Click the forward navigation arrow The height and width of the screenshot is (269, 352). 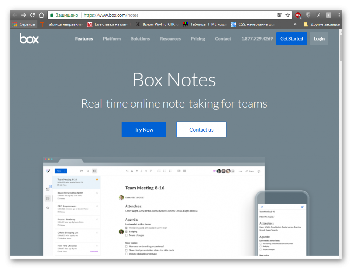(x=24, y=15)
